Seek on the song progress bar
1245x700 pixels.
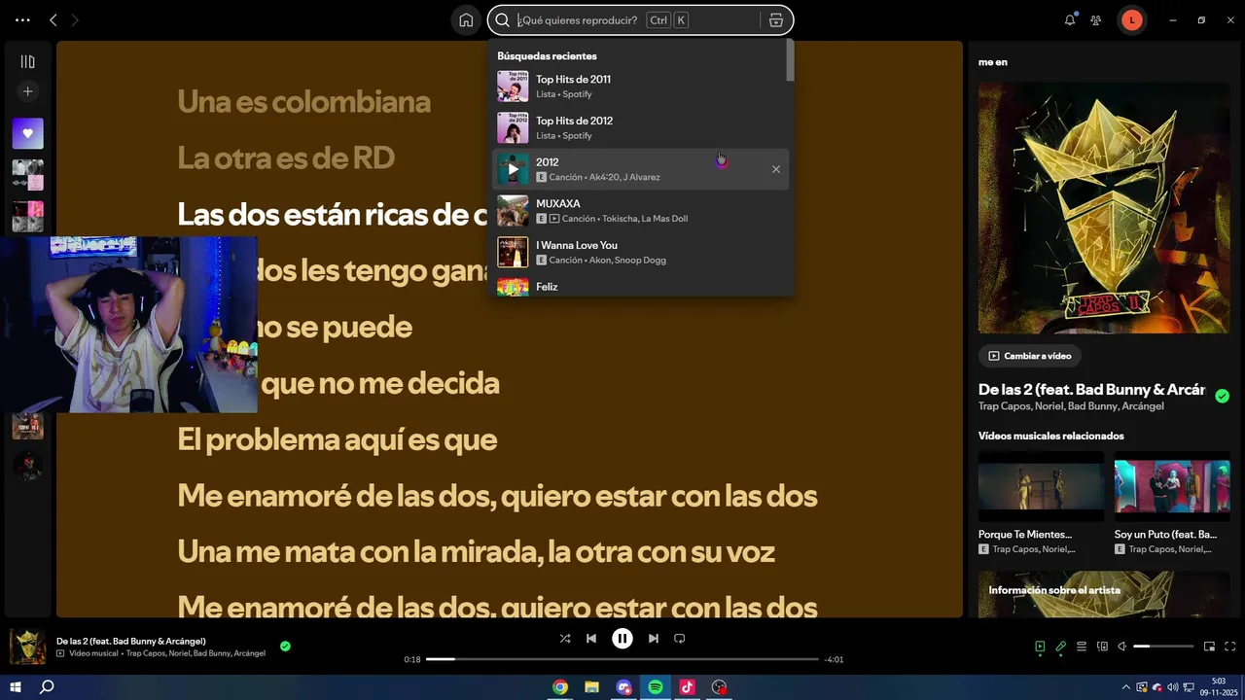click(622, 659)
